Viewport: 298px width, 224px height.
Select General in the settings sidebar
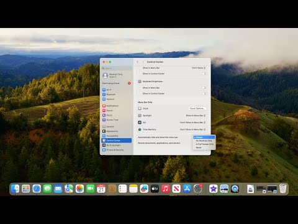117,126
